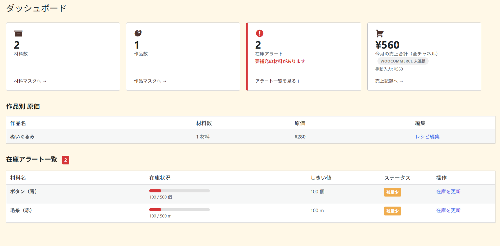
Task: Click the shopping cart sales icon
Action: click(x=379, y=33)
